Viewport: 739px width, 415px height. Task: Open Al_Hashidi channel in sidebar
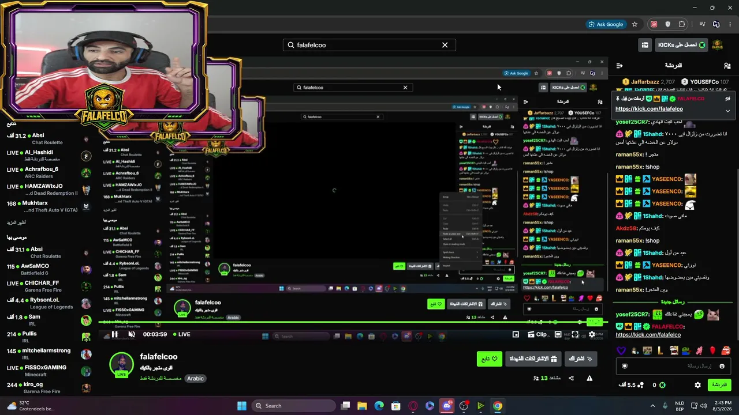49,156
